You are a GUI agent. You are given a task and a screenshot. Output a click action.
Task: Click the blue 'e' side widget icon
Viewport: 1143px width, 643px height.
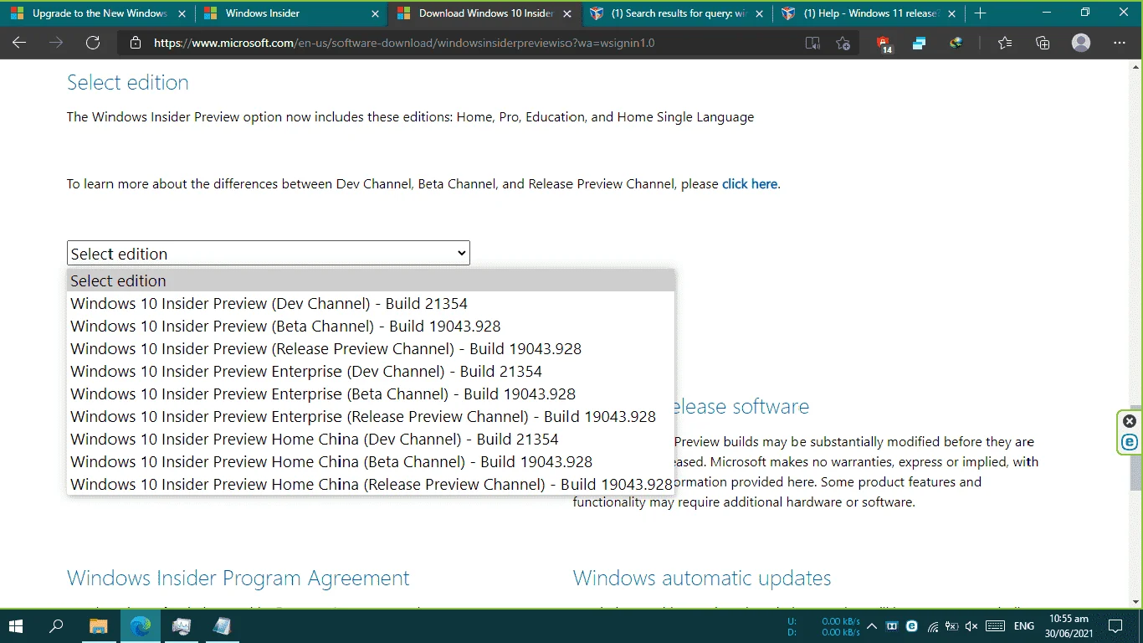[1130, 442]
